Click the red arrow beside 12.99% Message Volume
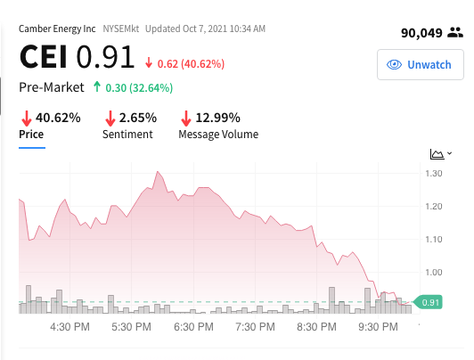474x360 pixels. 186,119
